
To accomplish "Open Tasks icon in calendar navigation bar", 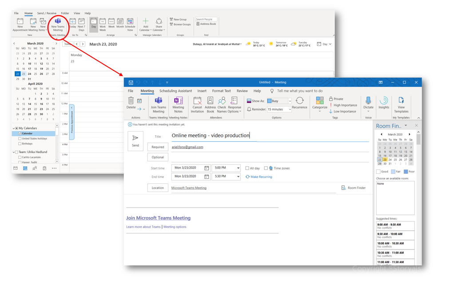I will (44, 168).
